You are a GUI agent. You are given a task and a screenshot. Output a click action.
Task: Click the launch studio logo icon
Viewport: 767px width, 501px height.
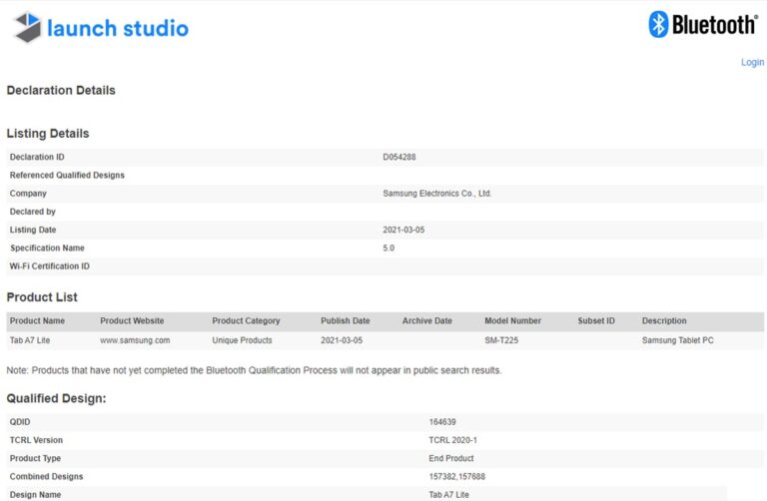27,27
